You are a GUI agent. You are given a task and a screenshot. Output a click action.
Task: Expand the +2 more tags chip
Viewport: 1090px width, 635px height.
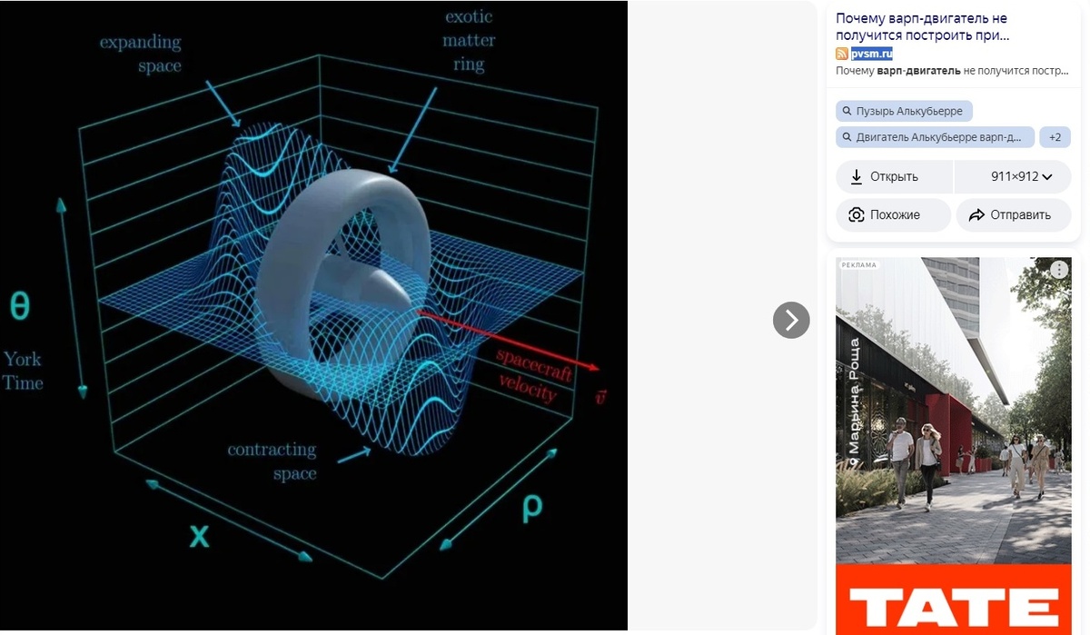pos(1055,137)
